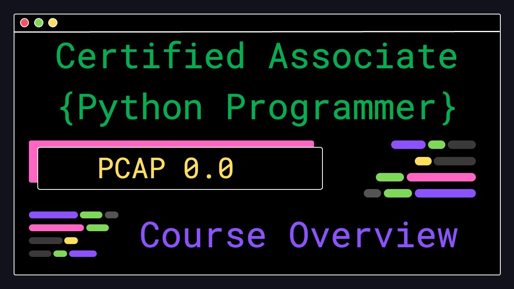The image size is (514, 289).
Task: Click the 'Certified Associate' heading text
Action: click(x=257, y=56)
